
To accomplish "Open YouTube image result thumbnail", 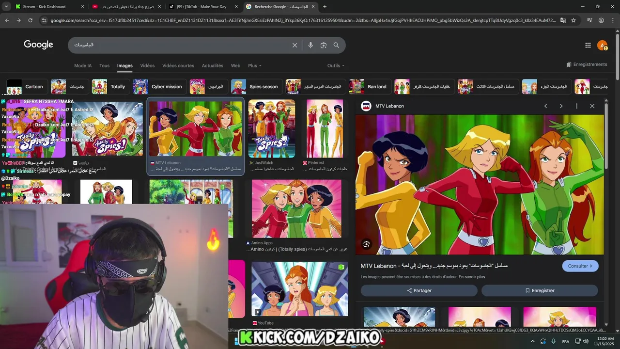I will (x=300, y=289).
